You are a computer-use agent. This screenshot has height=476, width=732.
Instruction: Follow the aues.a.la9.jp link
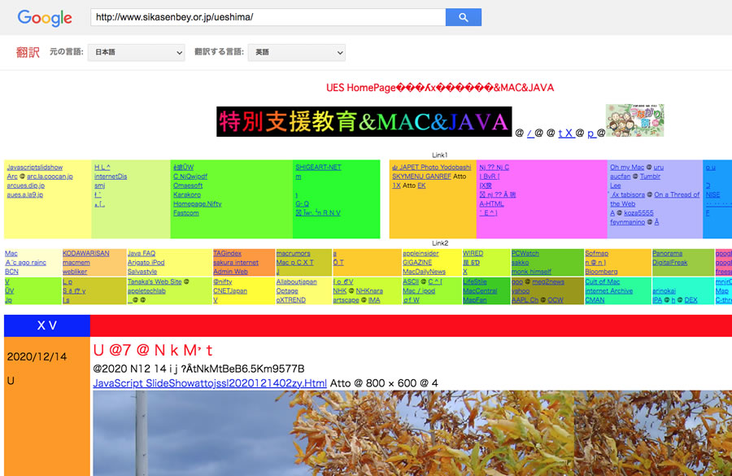point(24,194)
